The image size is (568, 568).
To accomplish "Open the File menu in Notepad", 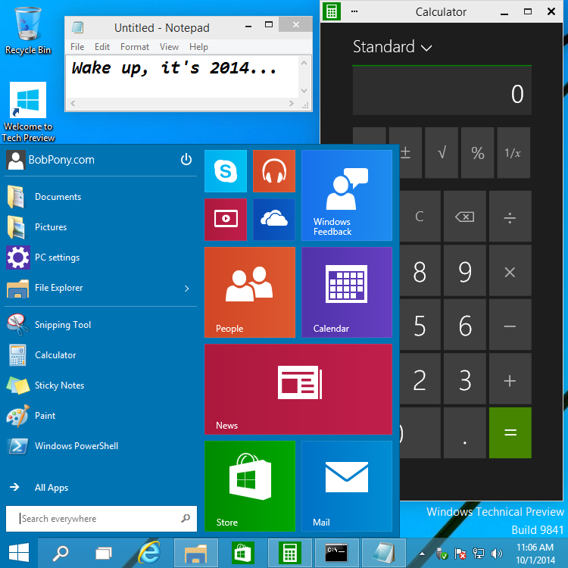I will (77, 47).
